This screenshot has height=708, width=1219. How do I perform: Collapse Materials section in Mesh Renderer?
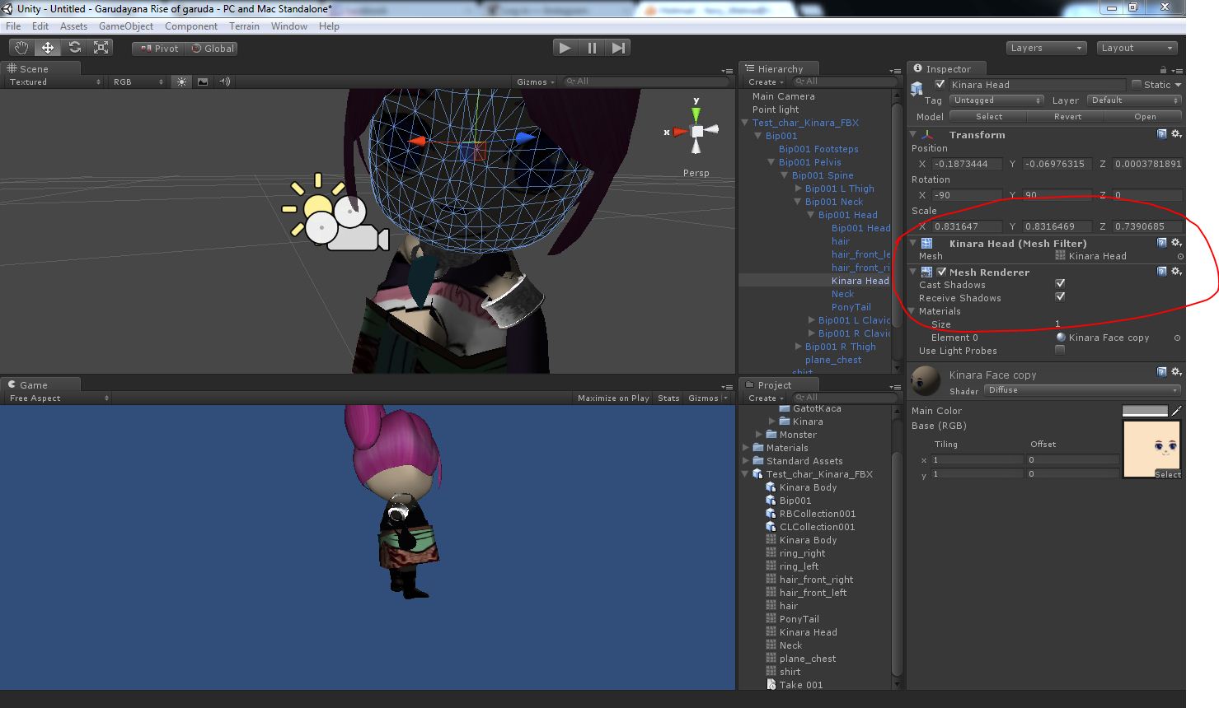click(x=912, y=311)
